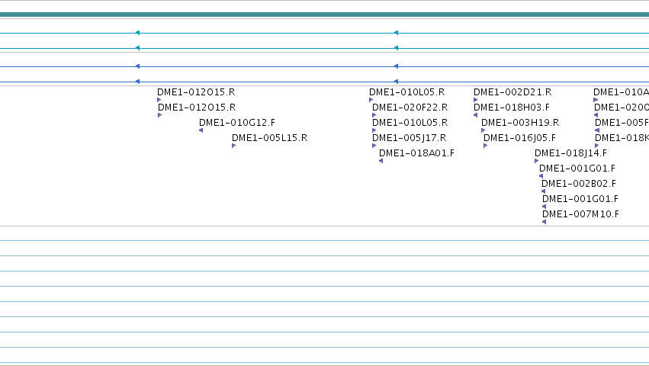The height and width of the screenshot is (366, 649).
Task: Click the arrow glyph beneath DME1-018J14.F
Action: [537, 161]
